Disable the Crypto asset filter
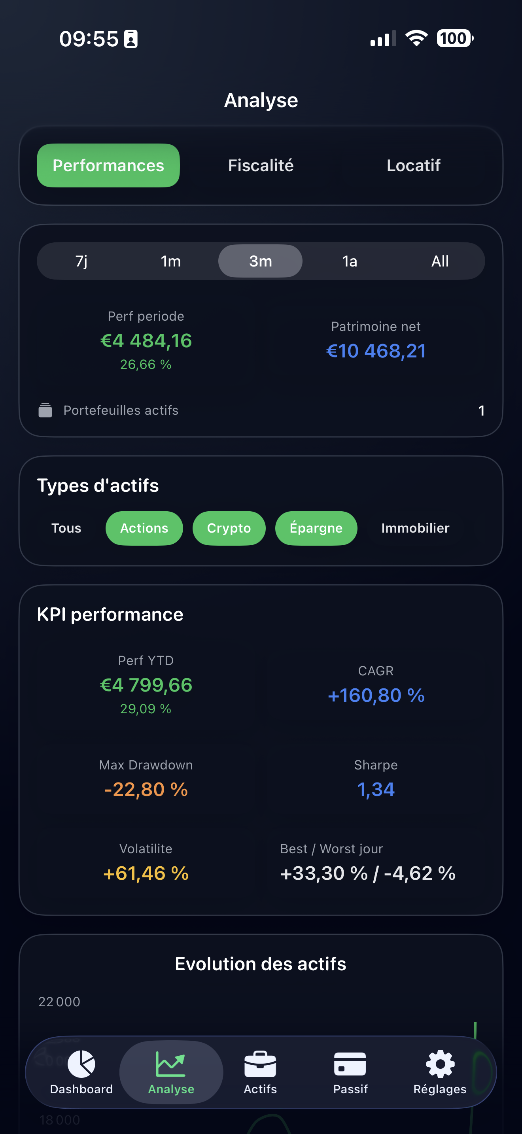 (229, 528)
